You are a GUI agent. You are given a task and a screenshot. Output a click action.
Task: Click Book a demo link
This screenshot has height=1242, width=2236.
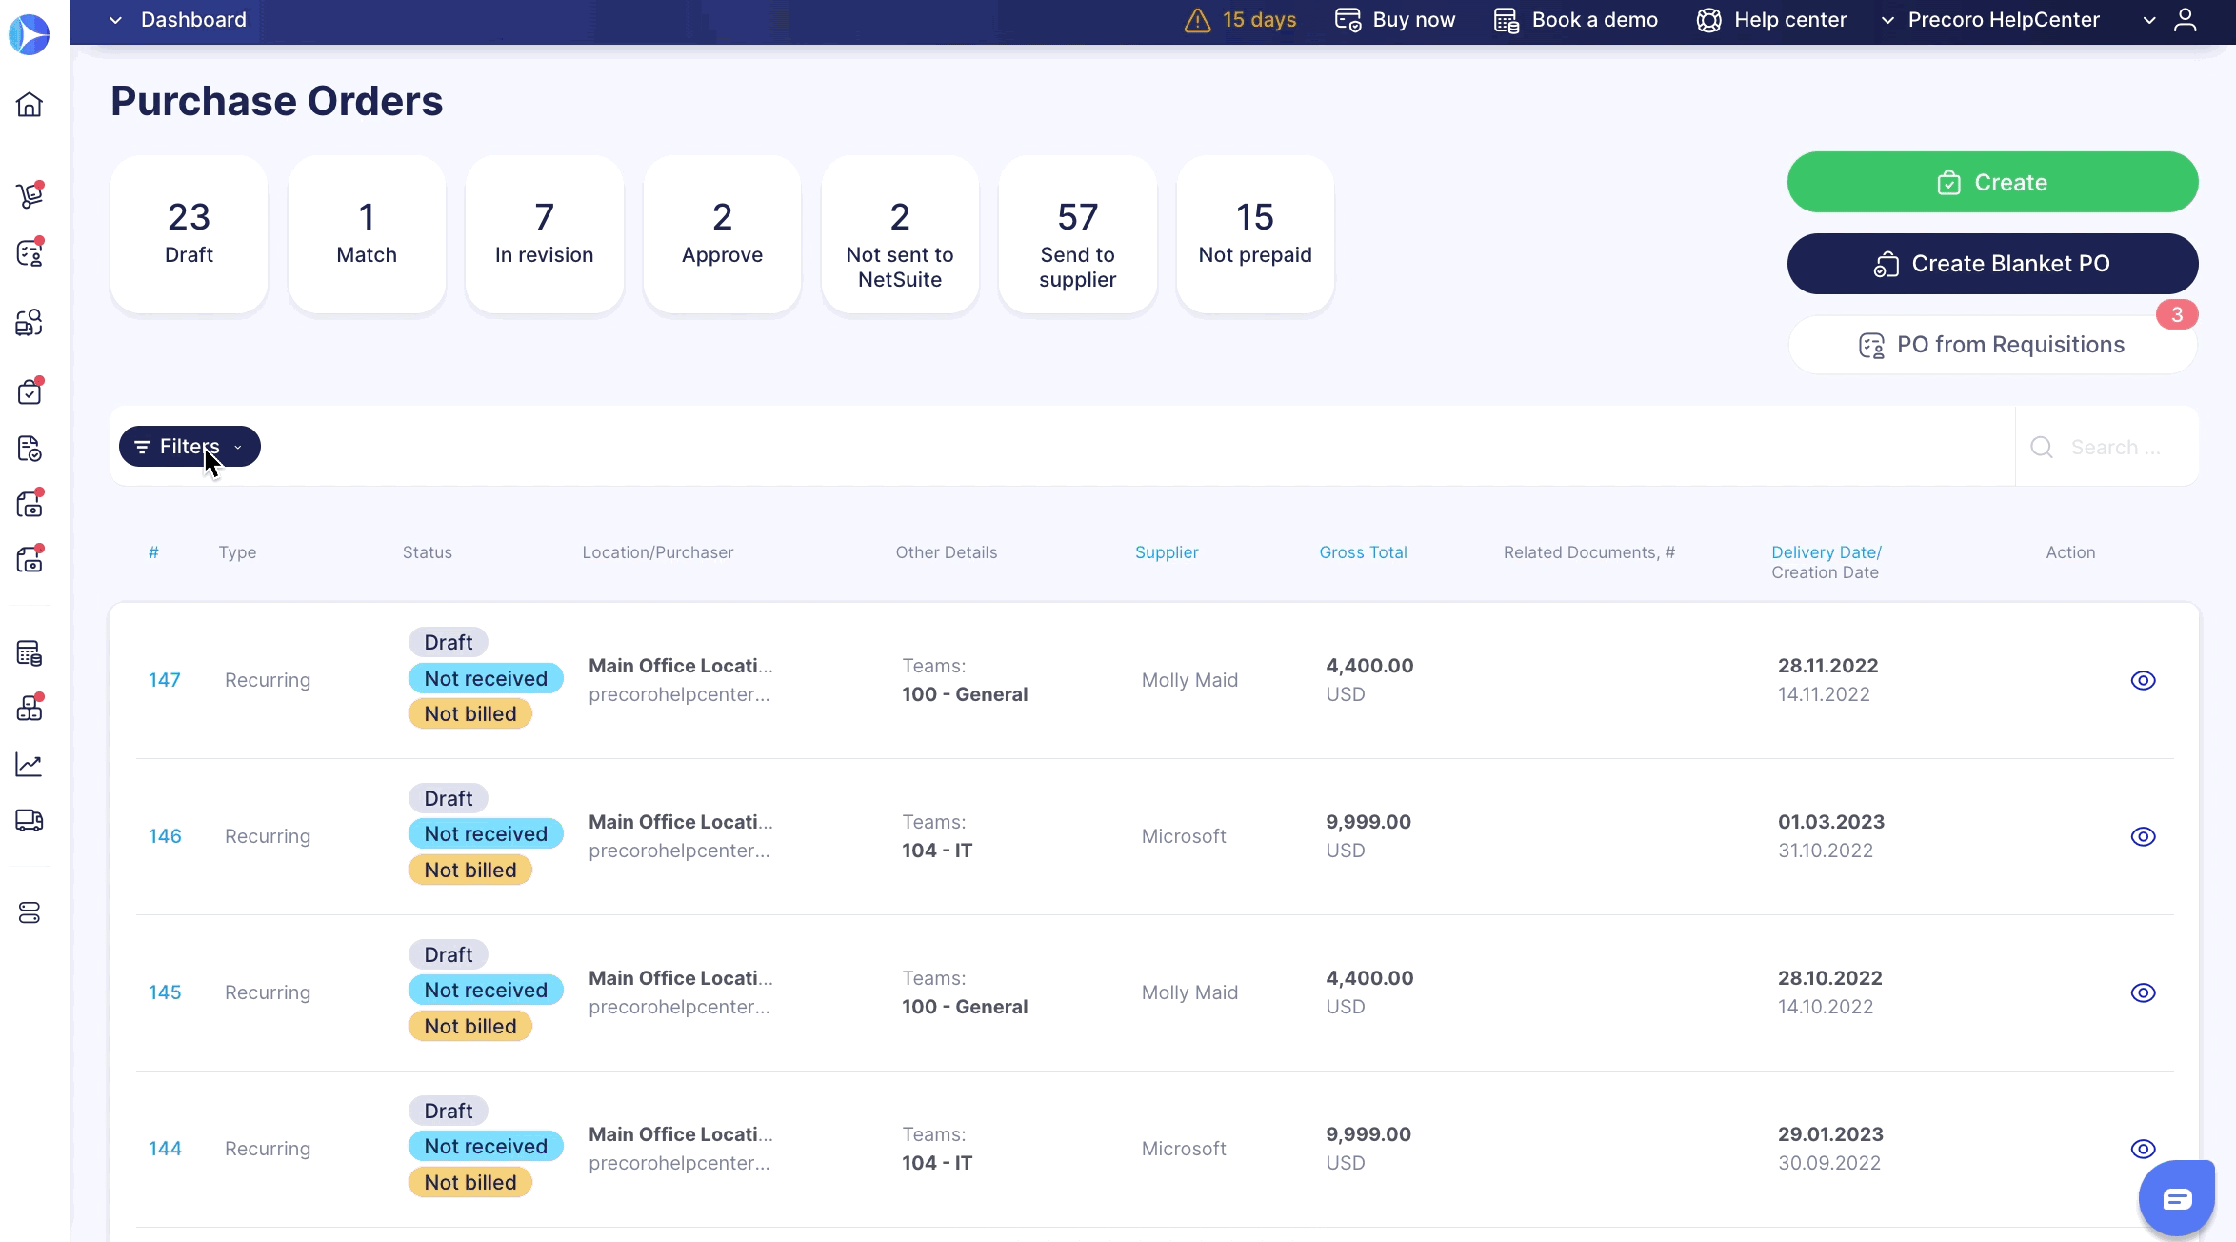(1576, 20)
